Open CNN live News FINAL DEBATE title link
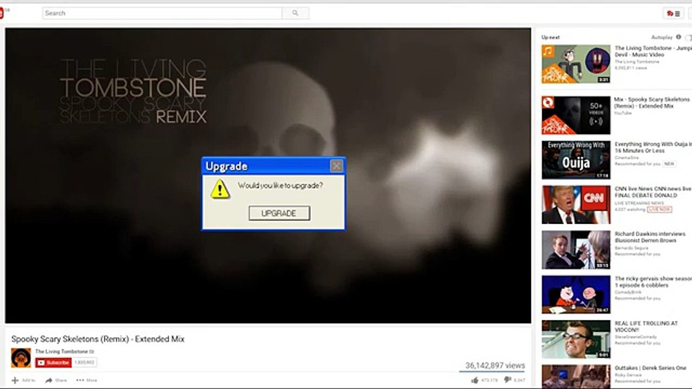The width and height of the screenshot is (692, 389). [x=653, y=192]
